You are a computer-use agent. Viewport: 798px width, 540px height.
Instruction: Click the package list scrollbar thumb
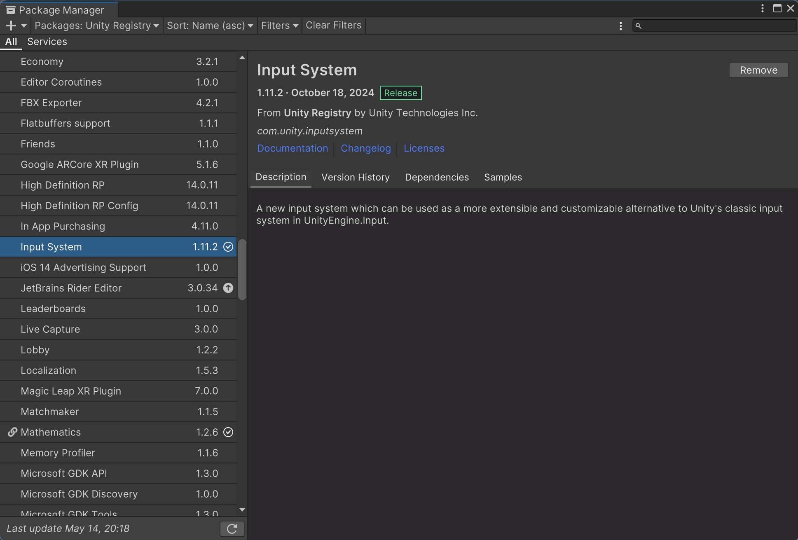242,270
